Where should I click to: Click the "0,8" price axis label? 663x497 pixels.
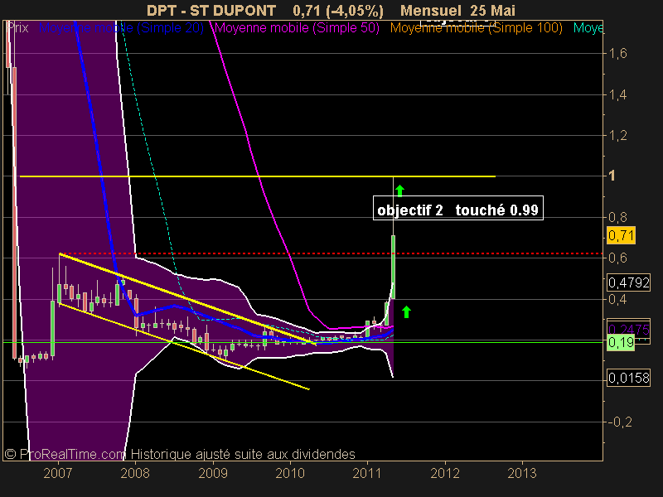(x=617, y=217)
